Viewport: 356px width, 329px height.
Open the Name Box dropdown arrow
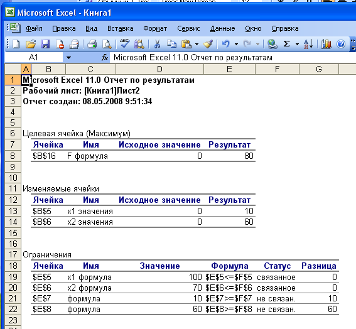click(x=68, y=58)
